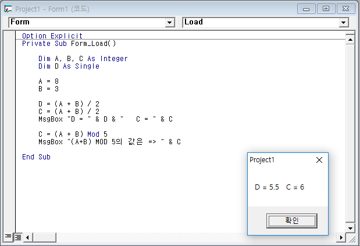Click the 'End Sub' code line

[36, 157]
